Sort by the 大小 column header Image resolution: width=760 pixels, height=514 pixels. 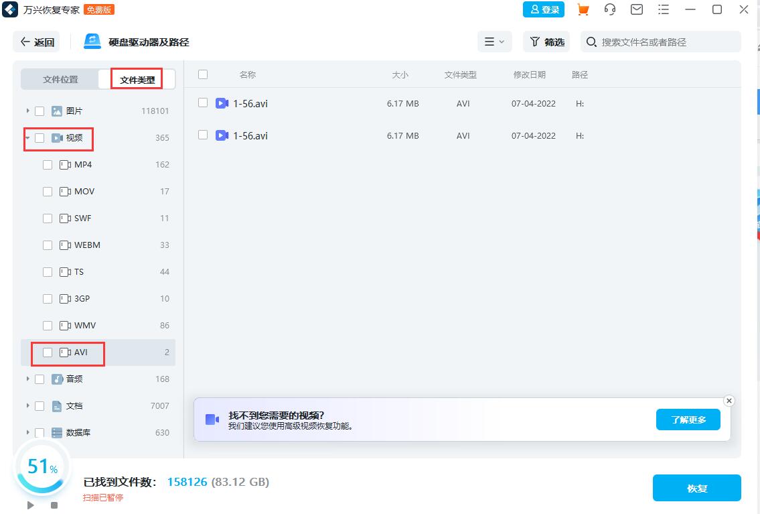(400, 74)
